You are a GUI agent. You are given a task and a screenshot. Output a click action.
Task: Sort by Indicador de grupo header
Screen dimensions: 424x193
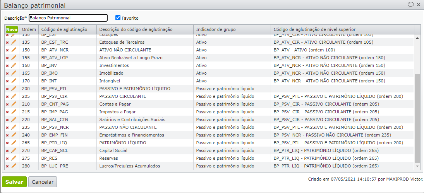click(232, 29)
